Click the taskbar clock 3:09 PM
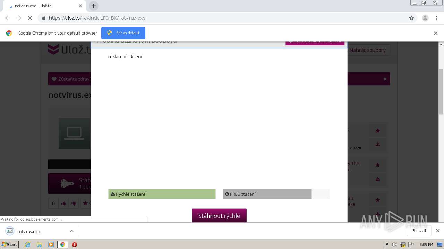The width and height of the screenshot is (444, 249). click(x=426, y=245)
